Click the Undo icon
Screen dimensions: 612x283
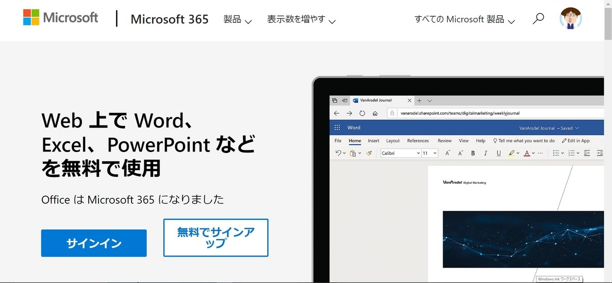(x=338, y=153)
